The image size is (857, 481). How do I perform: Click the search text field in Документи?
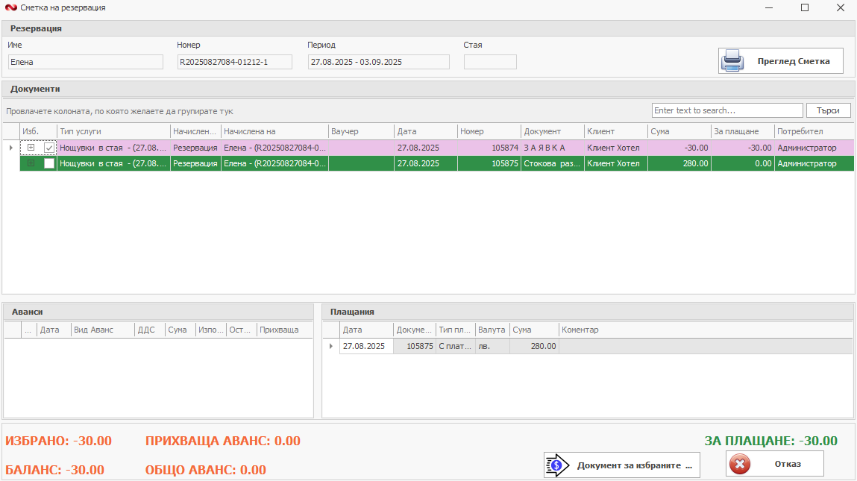726,110
